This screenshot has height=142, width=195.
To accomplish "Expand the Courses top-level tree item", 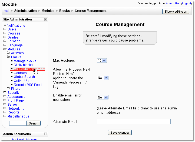I will [14, 33].
